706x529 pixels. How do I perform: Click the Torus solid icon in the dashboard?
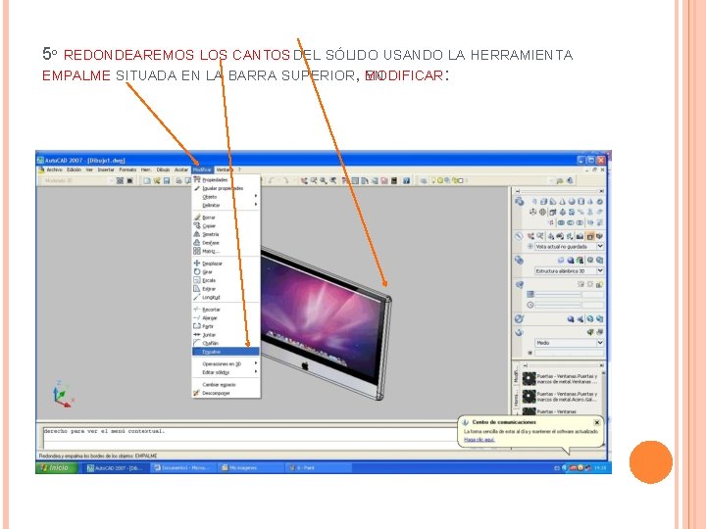coord(600,202)
